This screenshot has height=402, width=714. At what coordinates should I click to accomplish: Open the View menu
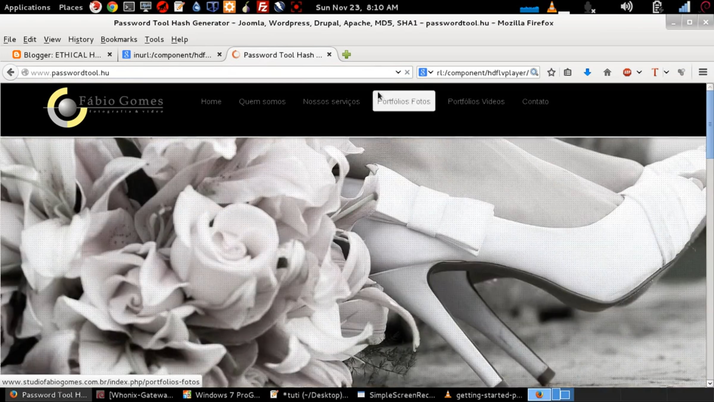point(52,39)
